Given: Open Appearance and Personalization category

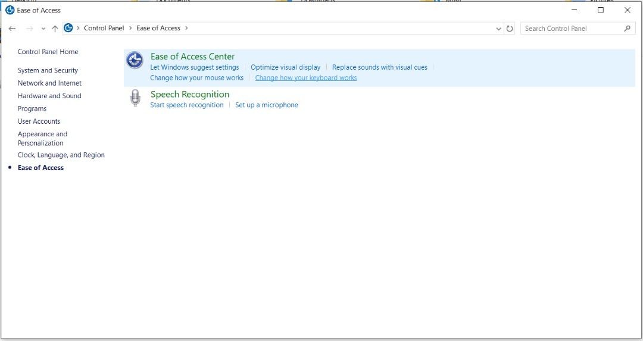Looking at the screenshot, I should [42, 139].
